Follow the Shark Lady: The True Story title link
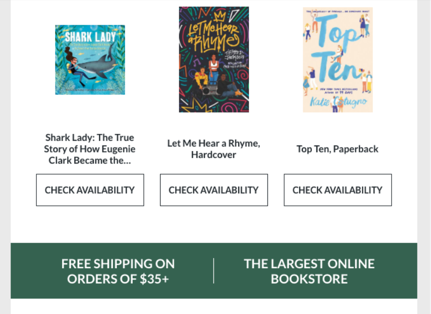 tap(90, 149)
